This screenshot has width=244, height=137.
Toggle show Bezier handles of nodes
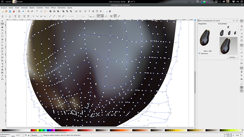115,16
